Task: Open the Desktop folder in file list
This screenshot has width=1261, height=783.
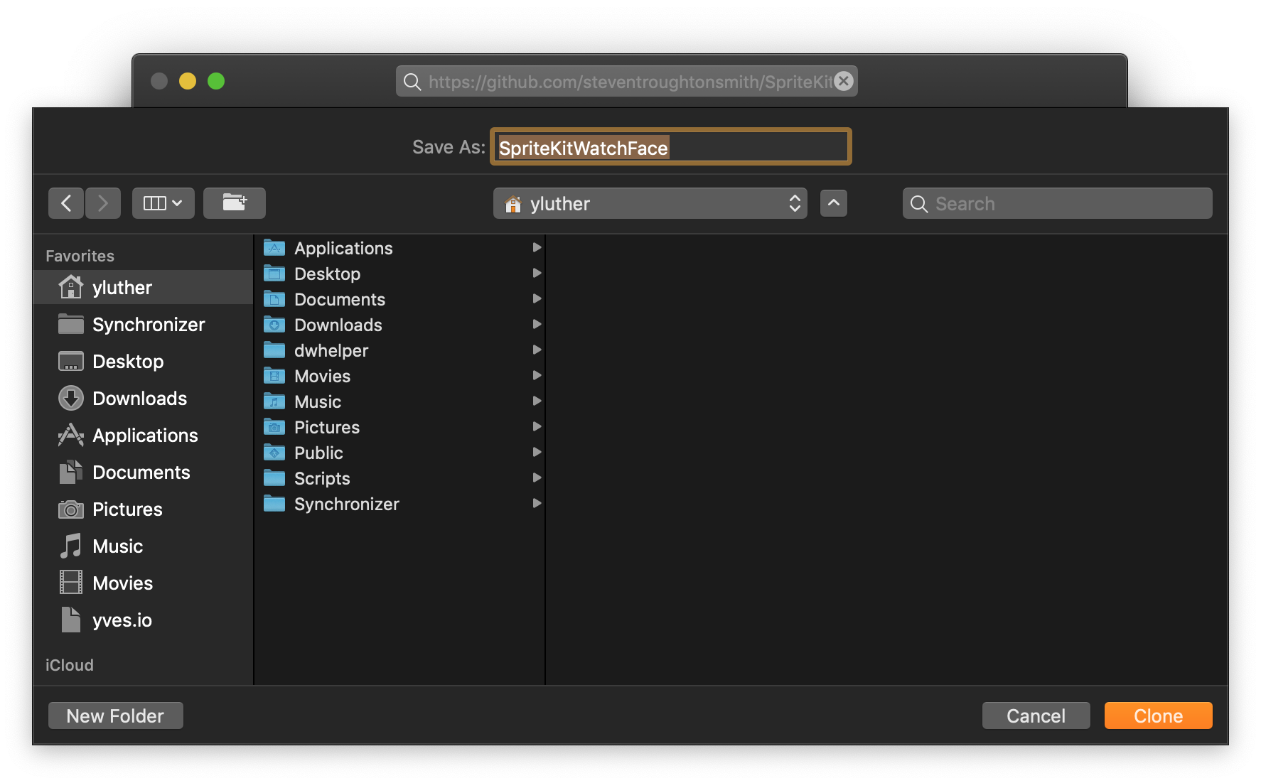Action: 399,274
